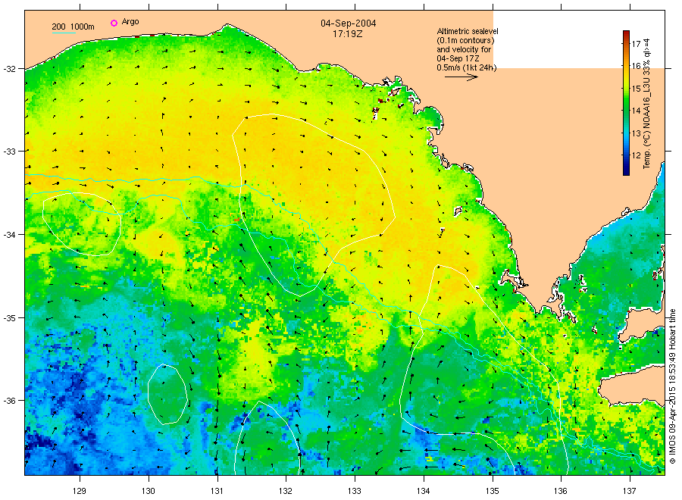Viewport: 682px width, 500px height.
Task: Click the '14' value on the colorbar
Action: [636, 111]
